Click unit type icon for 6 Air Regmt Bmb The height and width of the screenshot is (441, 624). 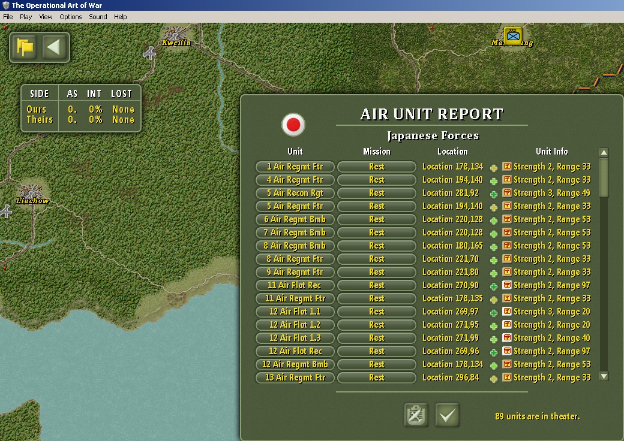(x=506, y=219)
